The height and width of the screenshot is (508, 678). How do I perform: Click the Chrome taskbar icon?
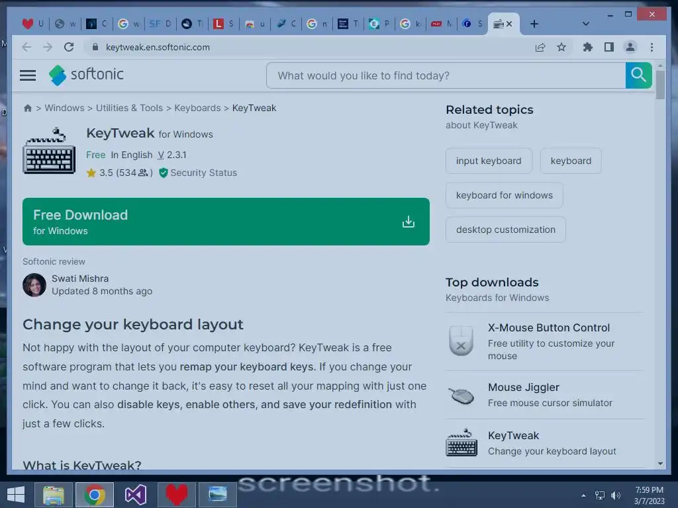95,495
